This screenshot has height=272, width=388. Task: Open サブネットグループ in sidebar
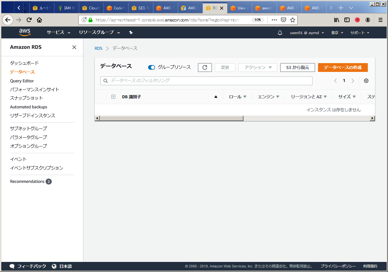(x=28, y=128)
